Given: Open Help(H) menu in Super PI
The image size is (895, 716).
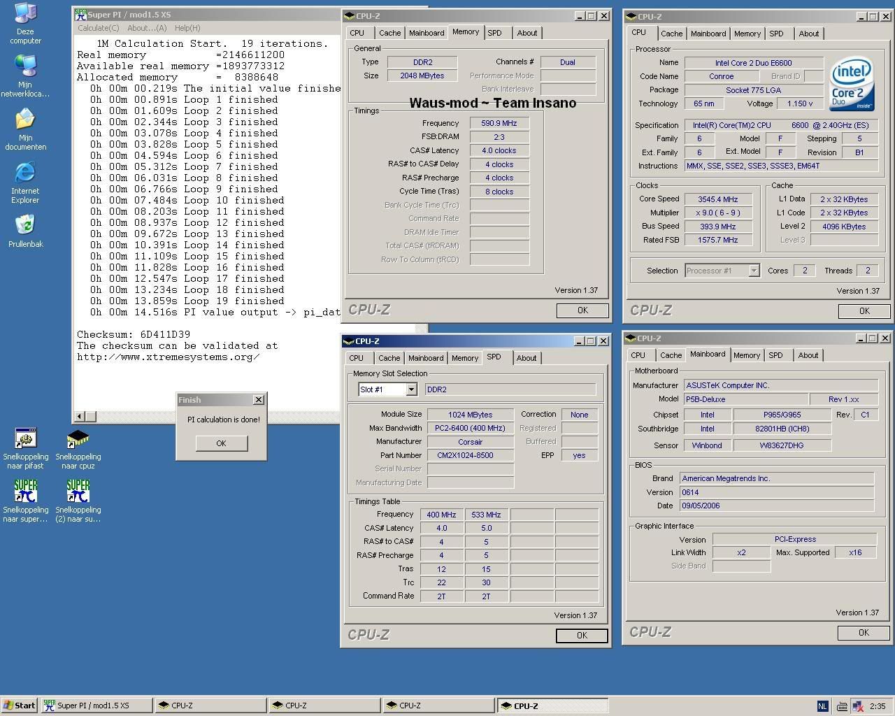Looking at the screenshot, I should coord(187,28).
